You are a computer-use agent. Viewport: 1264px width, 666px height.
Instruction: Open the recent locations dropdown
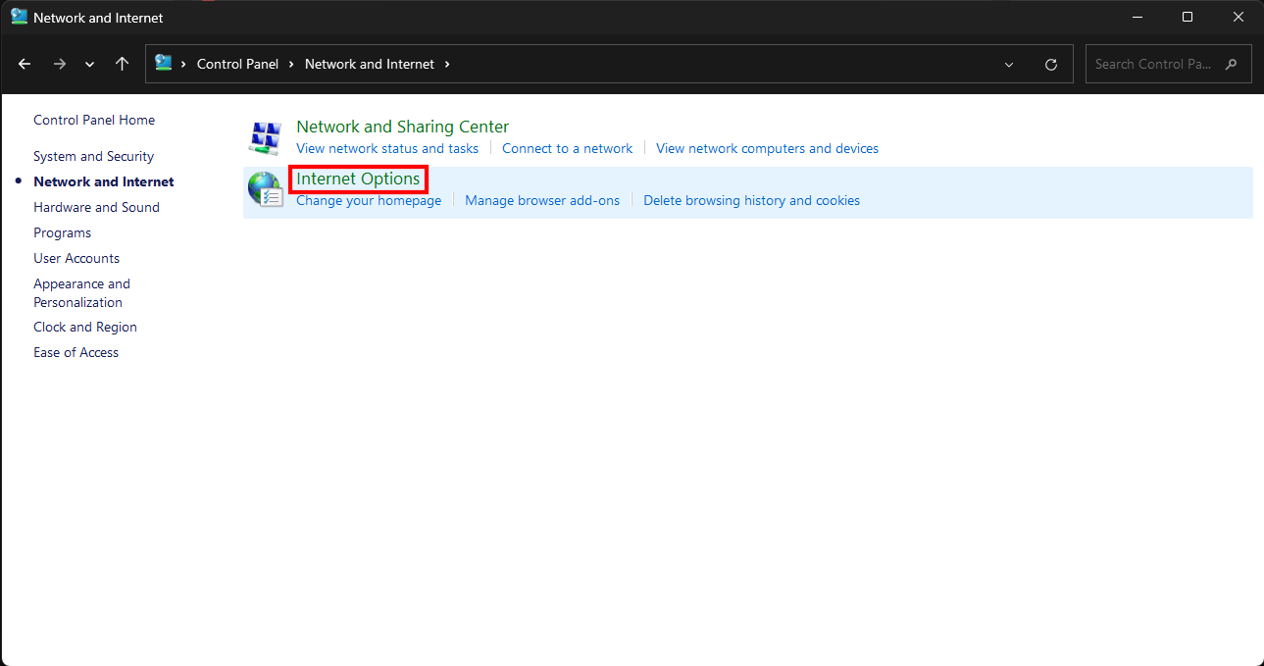pos(90,65)
